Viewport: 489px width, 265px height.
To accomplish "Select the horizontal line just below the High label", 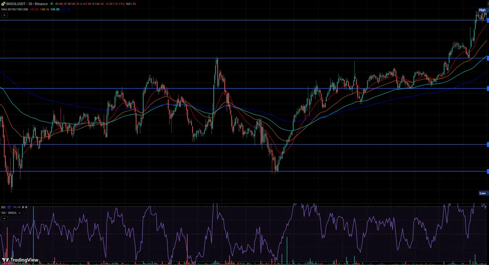I will point(243,20).
